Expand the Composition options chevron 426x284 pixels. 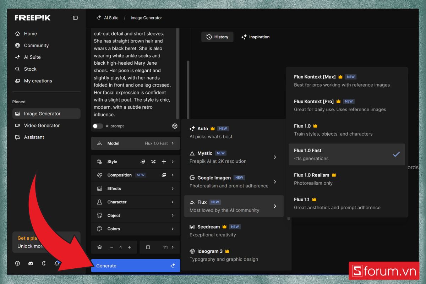point(173,175)
